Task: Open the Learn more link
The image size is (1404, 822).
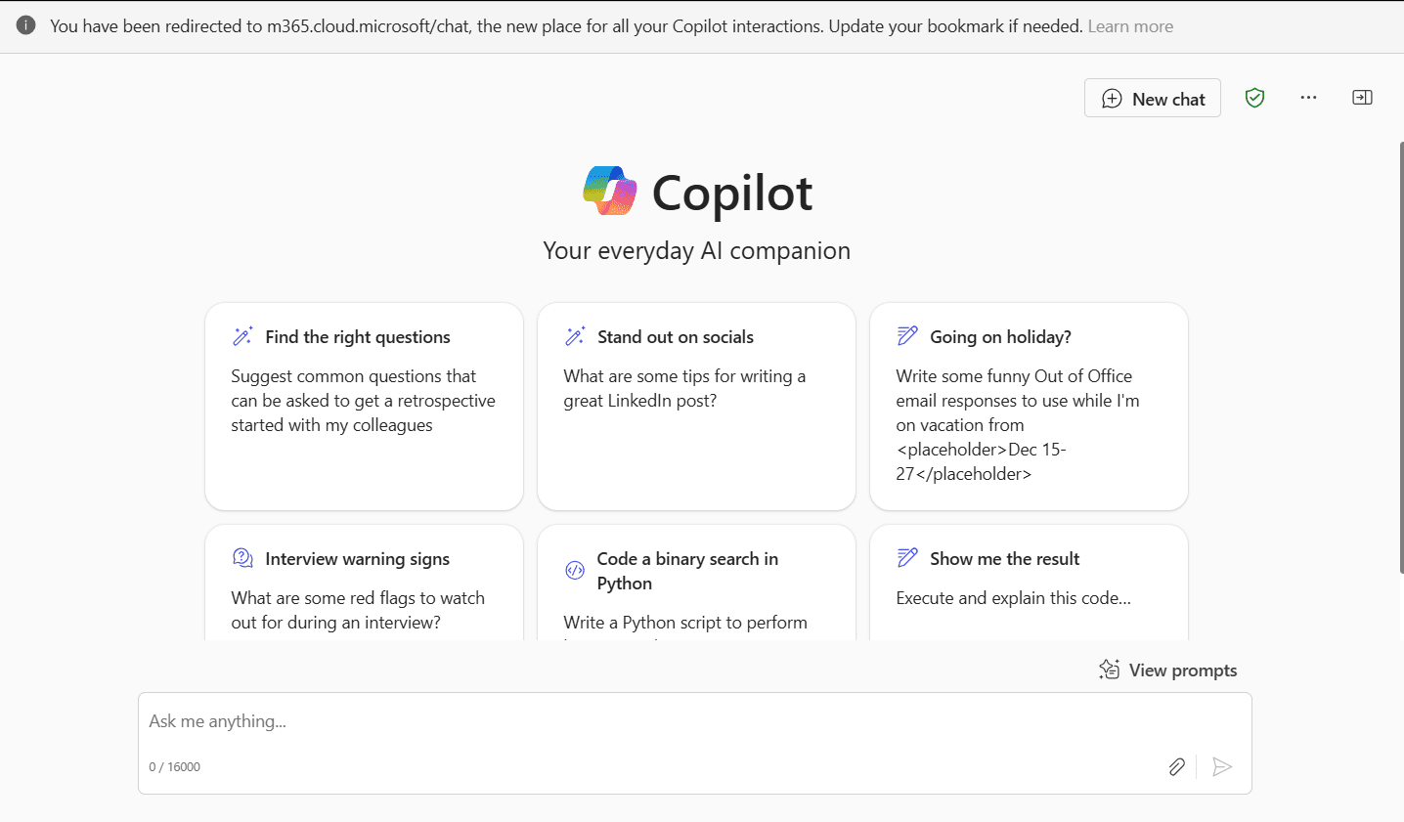Action: click(x=1129, y=25)
